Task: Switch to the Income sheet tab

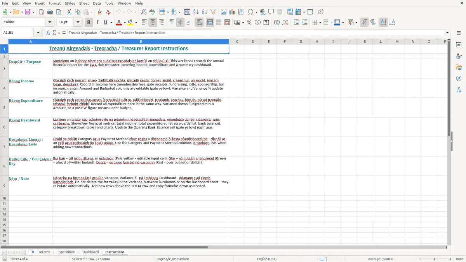Action: (x=45, y=252)
